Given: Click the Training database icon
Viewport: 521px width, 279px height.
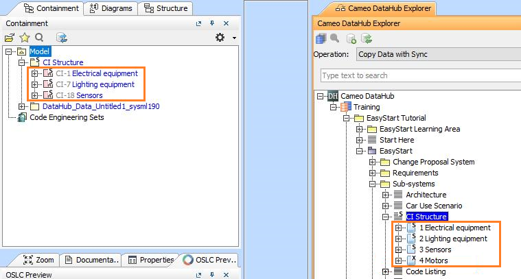Looking at the screenshot, I should click(346, 107).
